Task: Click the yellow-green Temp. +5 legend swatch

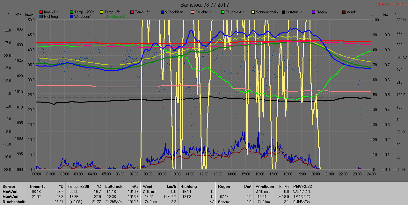Action: point(102,12)
